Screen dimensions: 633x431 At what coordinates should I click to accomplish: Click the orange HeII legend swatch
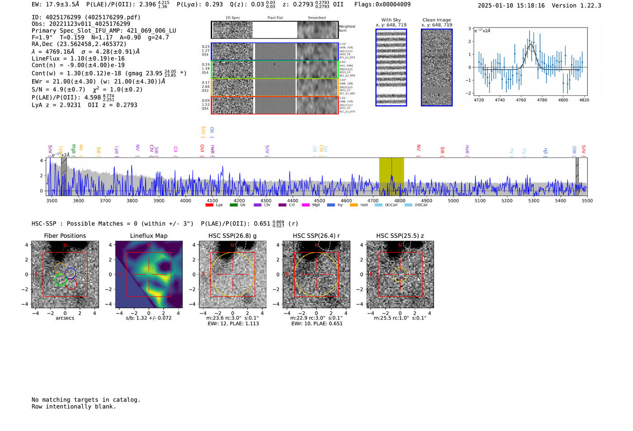pyautogui.click(x=354, y=205)
